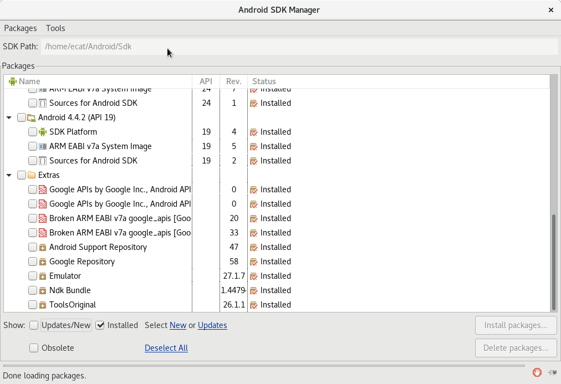Tick the Emulator package checkbox
561x384 pixels.
click(x=33, y=276)
